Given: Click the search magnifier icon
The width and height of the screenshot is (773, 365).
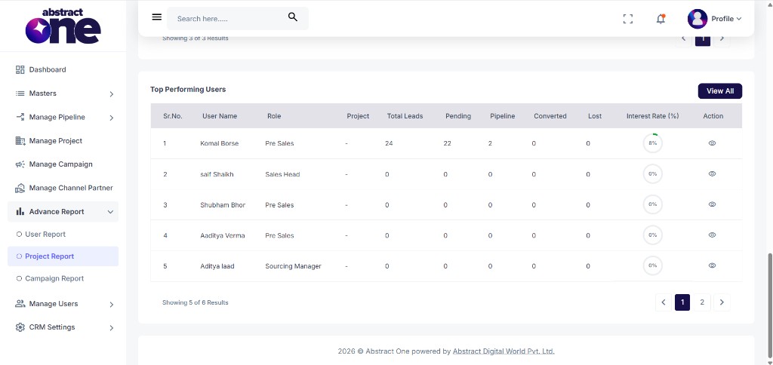Looking at the screenshot, I should pos(293,17).
